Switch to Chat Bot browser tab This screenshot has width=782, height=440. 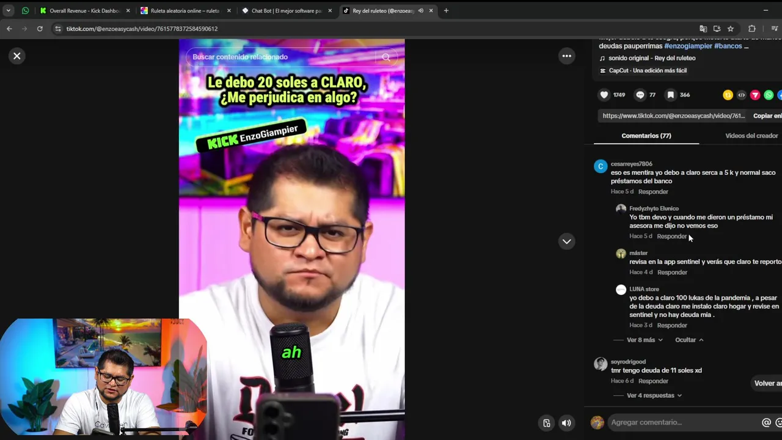click(287, 10)
